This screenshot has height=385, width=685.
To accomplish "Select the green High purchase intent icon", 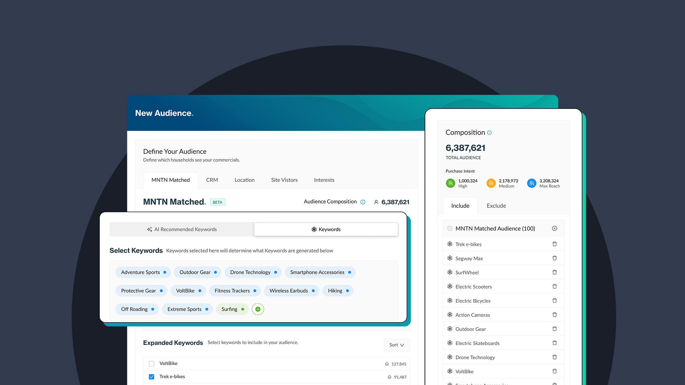I will 451,183.
